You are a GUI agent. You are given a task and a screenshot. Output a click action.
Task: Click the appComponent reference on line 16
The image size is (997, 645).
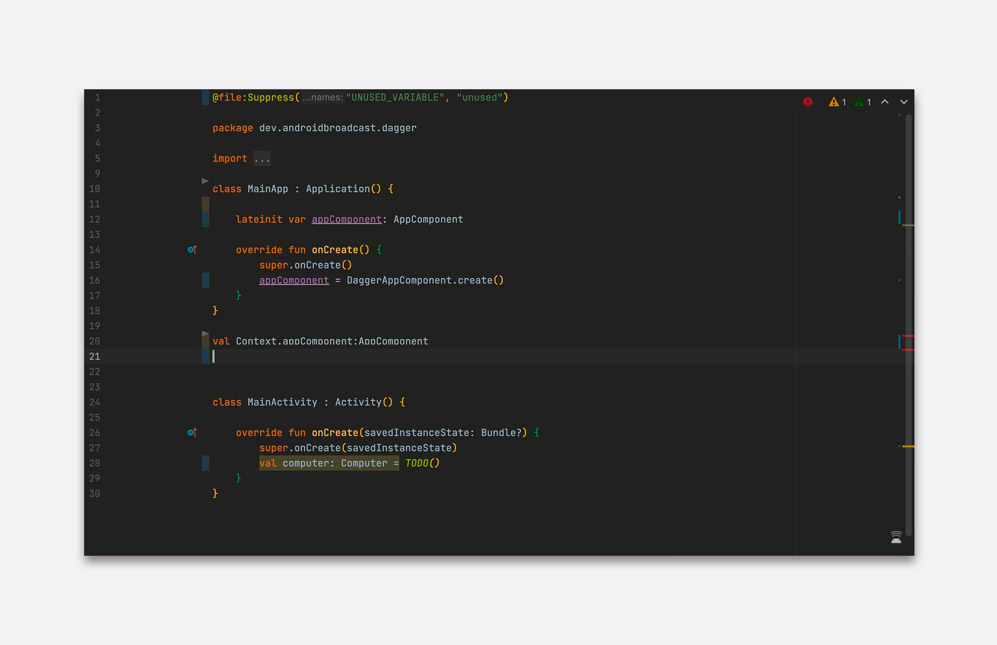tap(294, 281)
